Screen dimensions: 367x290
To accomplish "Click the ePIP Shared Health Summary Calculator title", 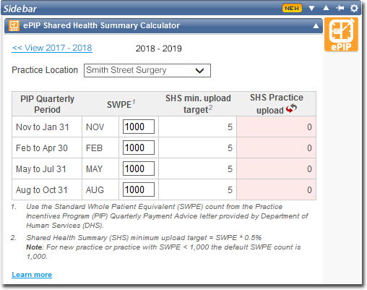I will (101, 25).
